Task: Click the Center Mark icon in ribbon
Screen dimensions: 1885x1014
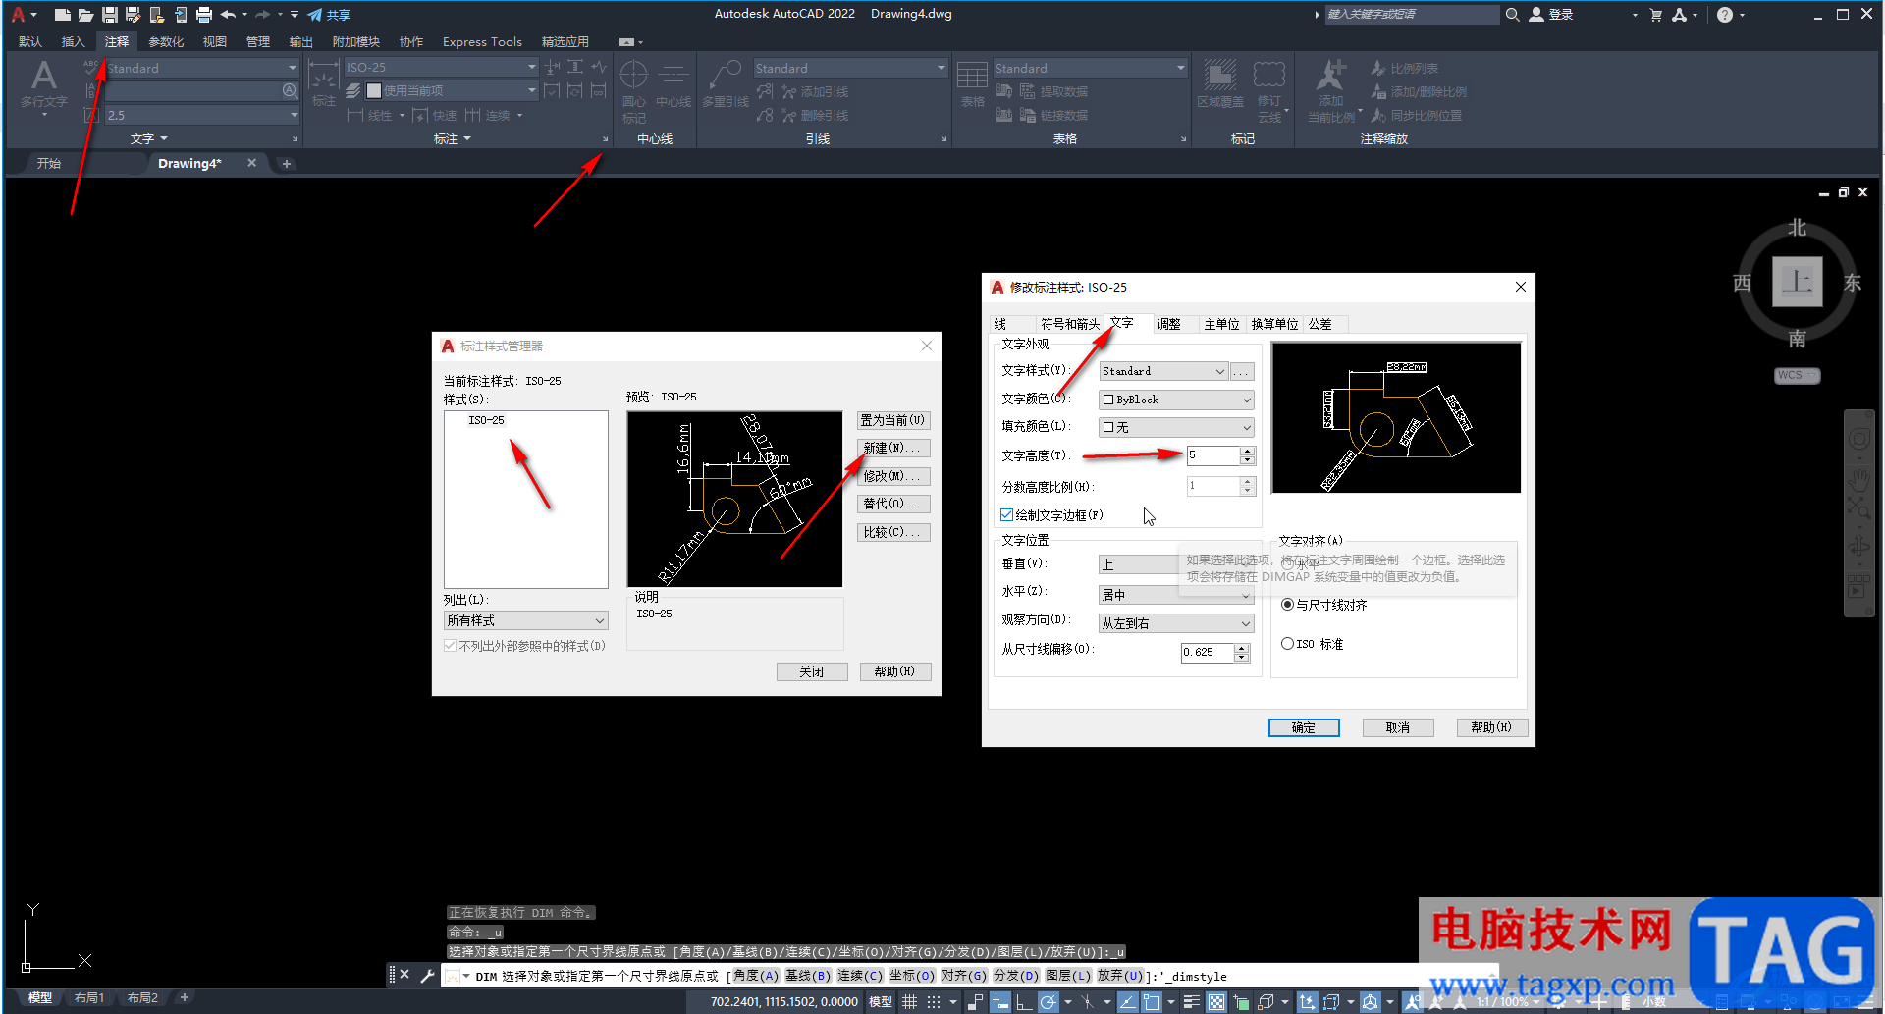Action: click(x=633, y=76)
